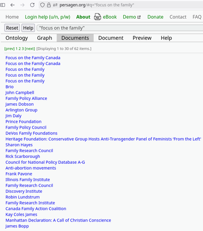
Task: Open the John Campbell link
Action: (x=20, y=92)
